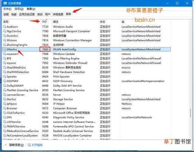Screen dimensions: 194x152
Task: Click the service icon next to NgcCtnrSvc
Action: pos(5,31)
